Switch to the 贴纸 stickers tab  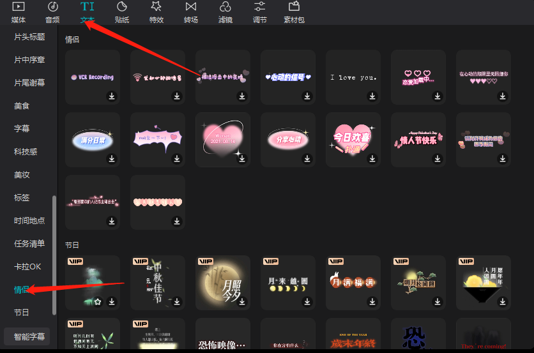tap(121, 12)
